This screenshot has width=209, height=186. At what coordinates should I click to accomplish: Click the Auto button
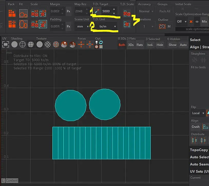(x=183, y=45)
